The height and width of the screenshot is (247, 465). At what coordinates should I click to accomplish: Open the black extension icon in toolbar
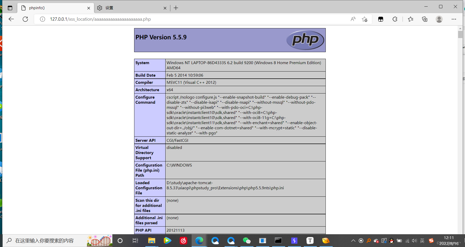[381, 19]
